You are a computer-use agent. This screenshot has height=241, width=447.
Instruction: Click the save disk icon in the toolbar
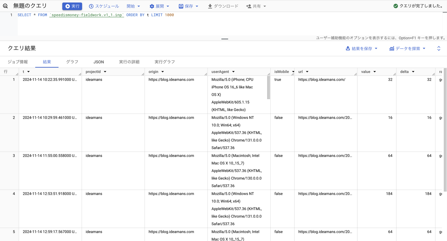coord(181,6)
